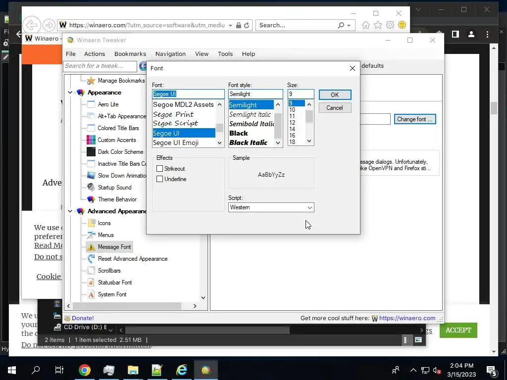
Task: Click the Statusbar Font icon
Action: click(91, 283)
